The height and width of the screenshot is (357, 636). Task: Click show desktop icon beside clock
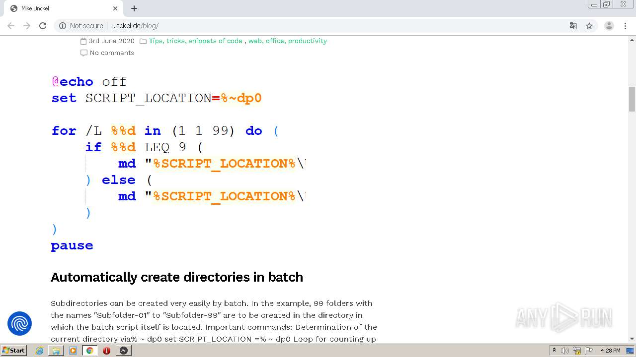631,351
